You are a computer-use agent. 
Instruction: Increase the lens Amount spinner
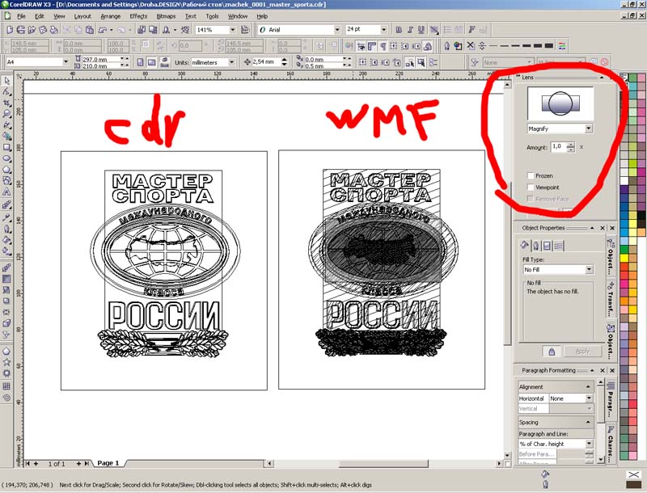[571, 145]
